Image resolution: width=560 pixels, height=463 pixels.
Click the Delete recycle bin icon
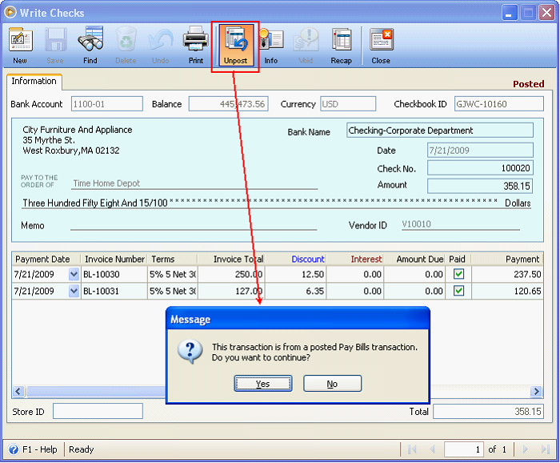(126, 39)
